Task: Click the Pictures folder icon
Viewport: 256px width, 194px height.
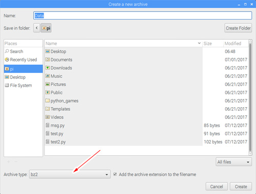Action: click(x=48, y=84)
